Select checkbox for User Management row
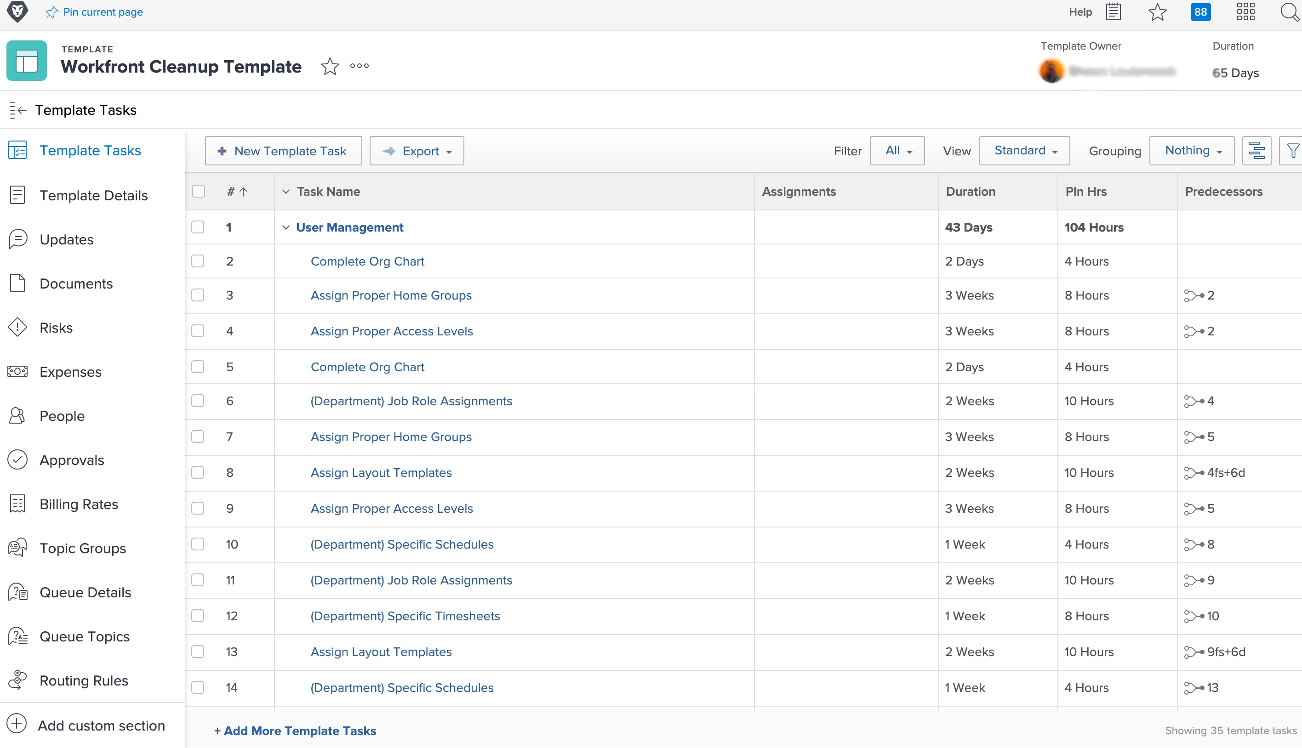This screenshot has height=748, width=1302. click(x=198, y=227)
